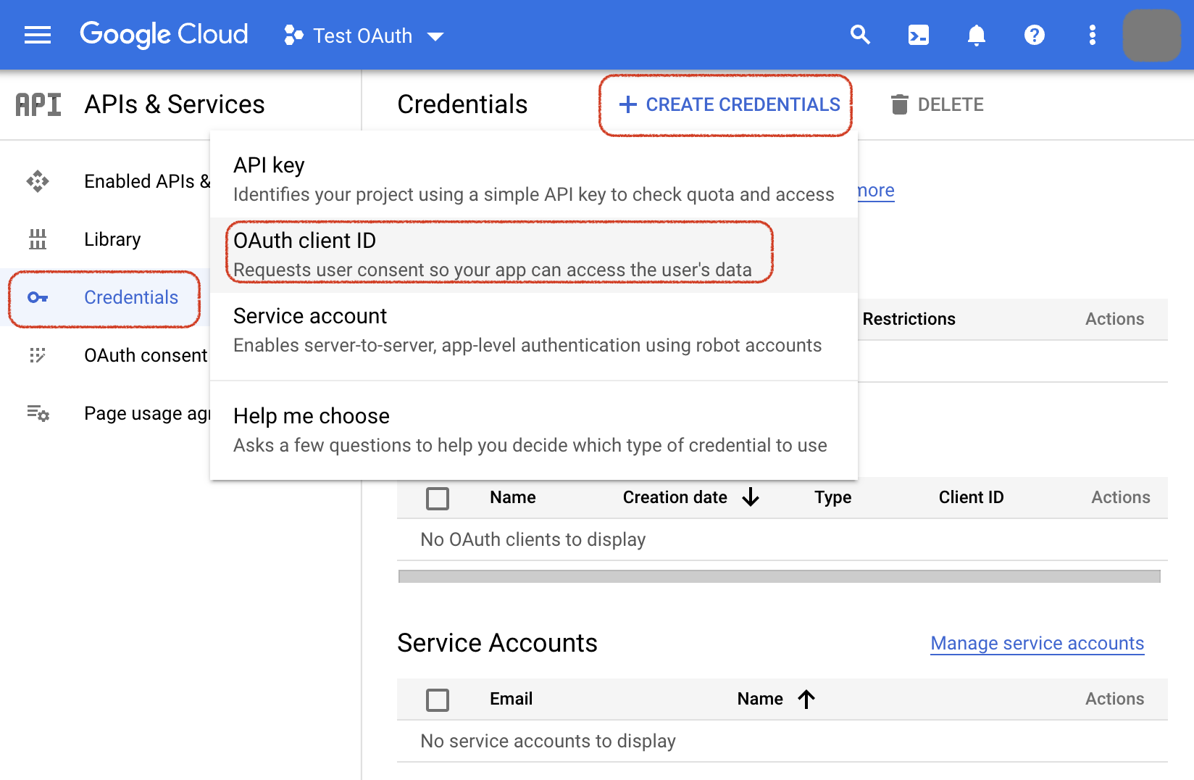The width and height of the screenshot is (1194, 780).
Task: Click the Name column header in OAuth table
Action: pos(513,497)
